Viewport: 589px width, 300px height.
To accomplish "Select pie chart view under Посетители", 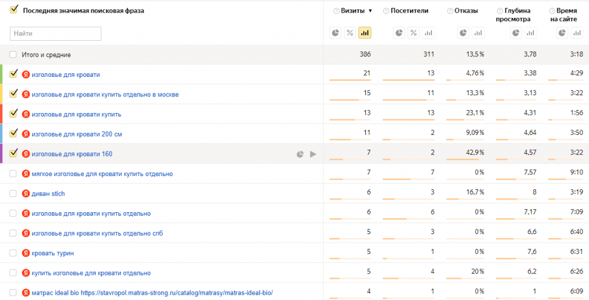I will (x=399, y=33).
